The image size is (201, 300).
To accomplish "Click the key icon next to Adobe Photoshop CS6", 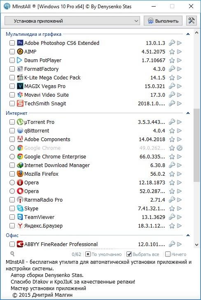I will pyautogui.click(x=172, y=43).
